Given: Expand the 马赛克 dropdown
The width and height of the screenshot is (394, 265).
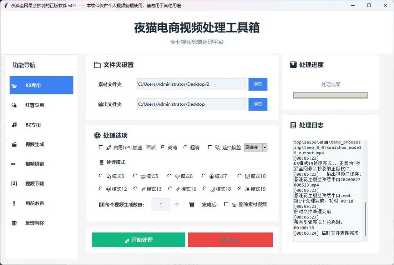Looking at the screenshot, I should (265, 147).
